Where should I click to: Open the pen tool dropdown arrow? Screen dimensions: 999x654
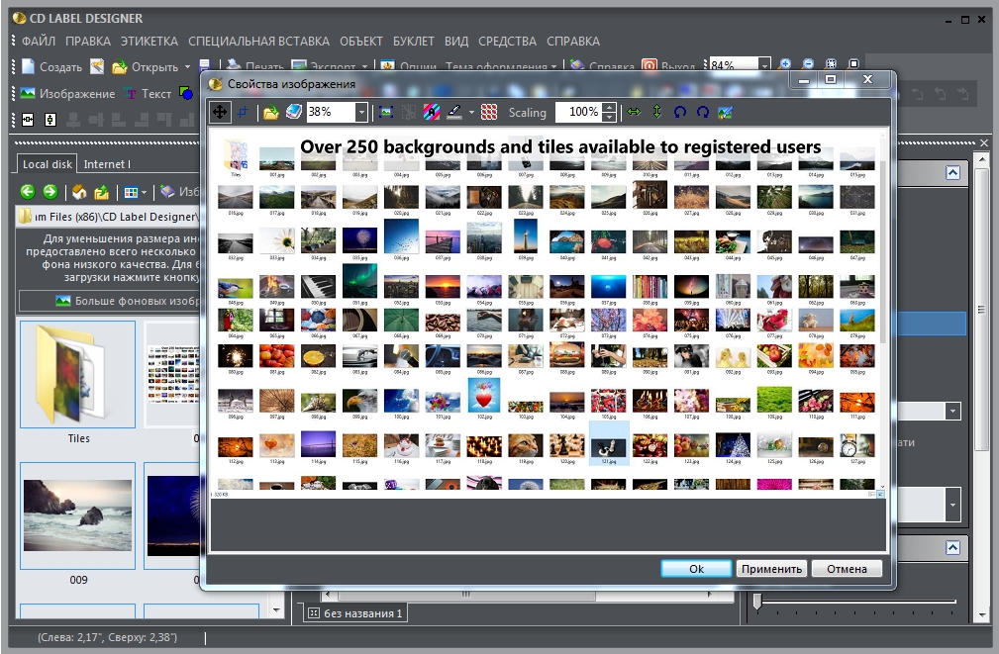click(471, 113)
